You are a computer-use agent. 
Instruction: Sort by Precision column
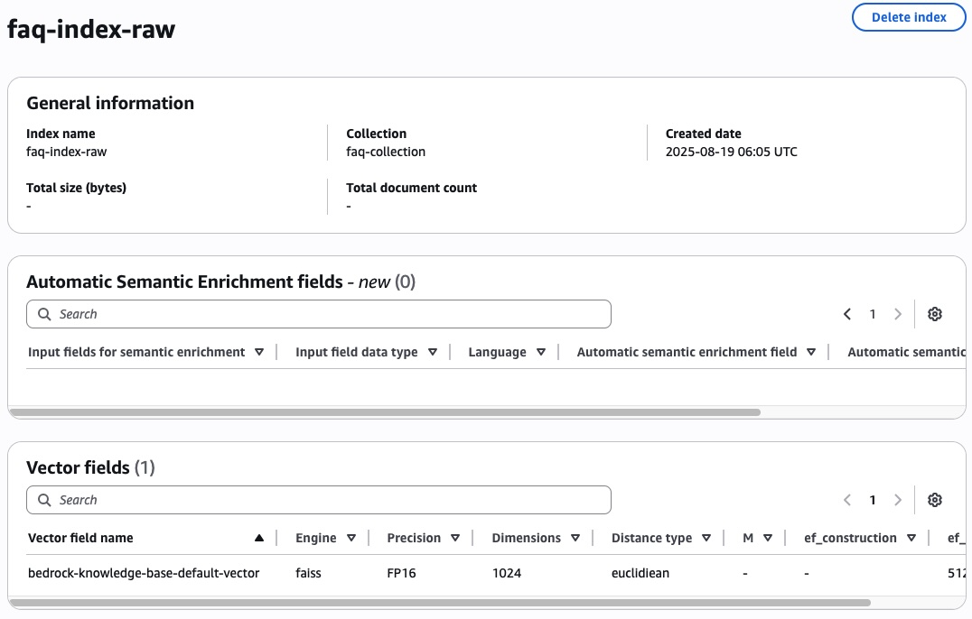coord(455,538)
